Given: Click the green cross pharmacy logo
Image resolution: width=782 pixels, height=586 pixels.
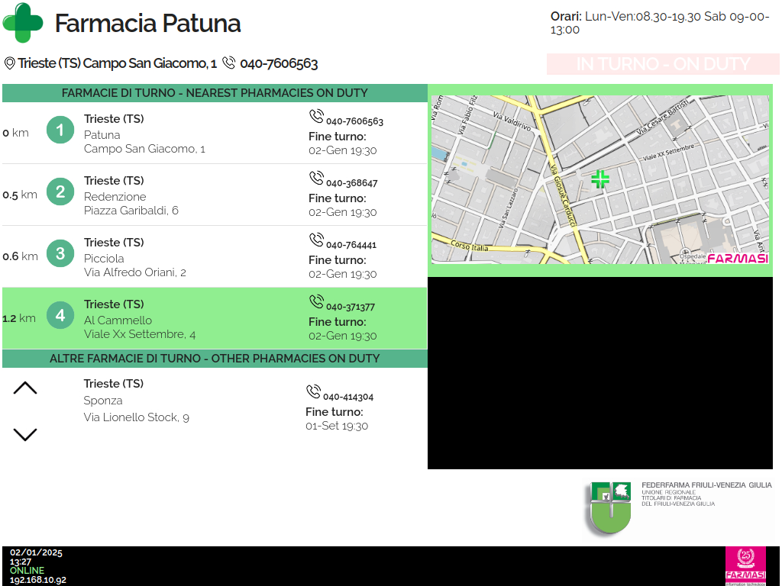Looking at the screenshot, I should pos(23,23).
